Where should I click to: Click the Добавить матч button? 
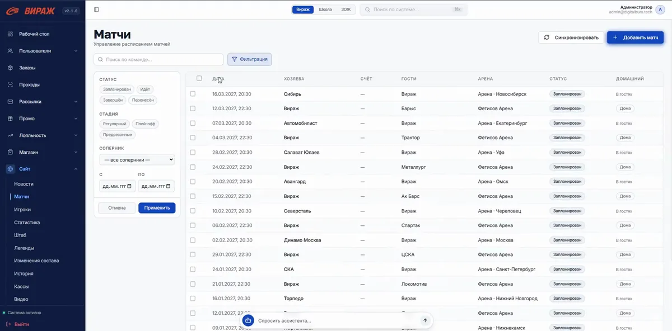tap(635, 37)
